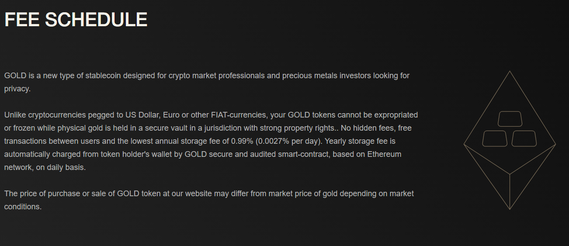This screenshot has height=246, width=569.
Task: Click the word "Ethereum" in the paragraph
Action: click(x=384, y=154)
